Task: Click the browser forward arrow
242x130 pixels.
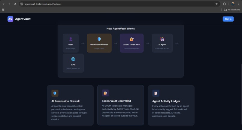Action: 9,4
